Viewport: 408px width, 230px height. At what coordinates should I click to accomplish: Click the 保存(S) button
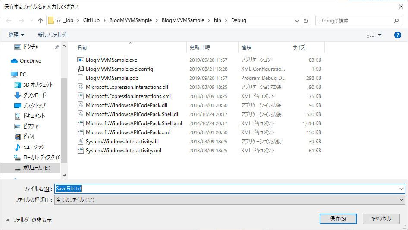tap(338, 218)
